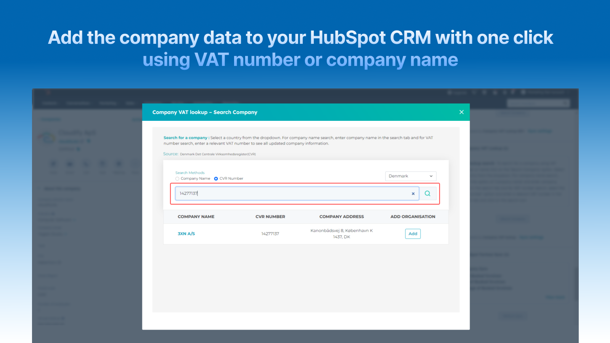
Task: Click the Add button to add 3XN A/S
Action: pos(413,234)
